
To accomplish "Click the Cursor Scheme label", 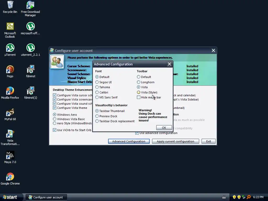I will [79, 66].
